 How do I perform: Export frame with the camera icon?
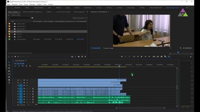click(x=162, y=57)
